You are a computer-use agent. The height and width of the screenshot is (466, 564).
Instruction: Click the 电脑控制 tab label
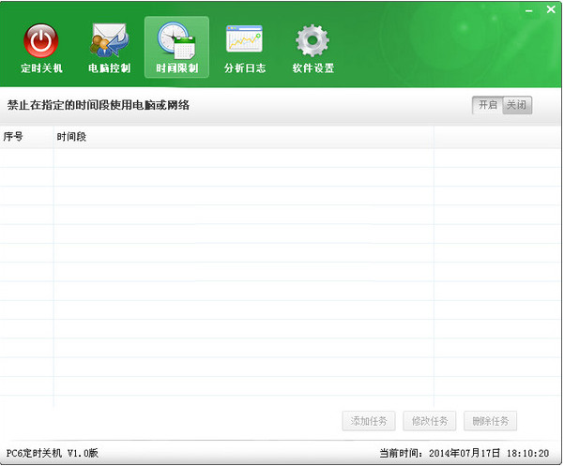(110, 68)
